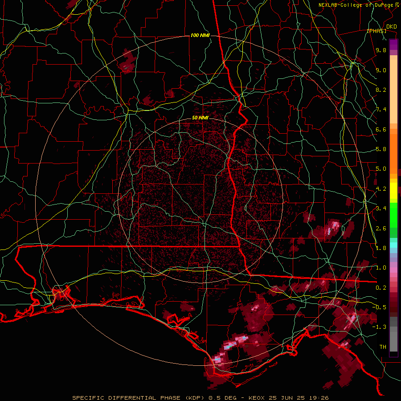Click the NEXLAB-College of DuPage credit text
This screenshot has height=401, width=401.
click(x=357, y=5)
